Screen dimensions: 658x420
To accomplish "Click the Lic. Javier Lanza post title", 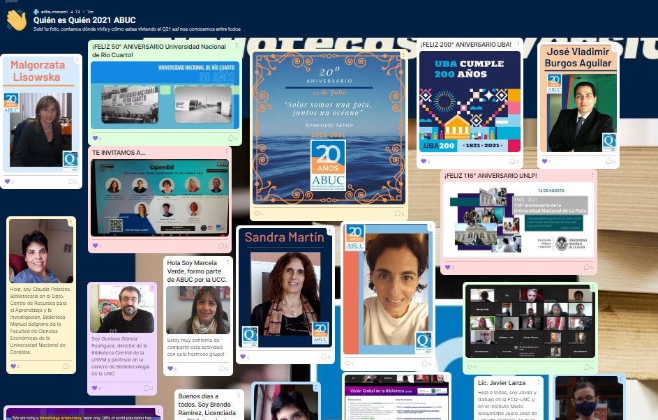I will pyautogui.click(x=502, y=382).
